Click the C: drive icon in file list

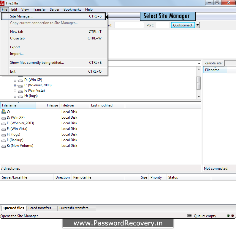pyautogui.click(x=4, y=112)
